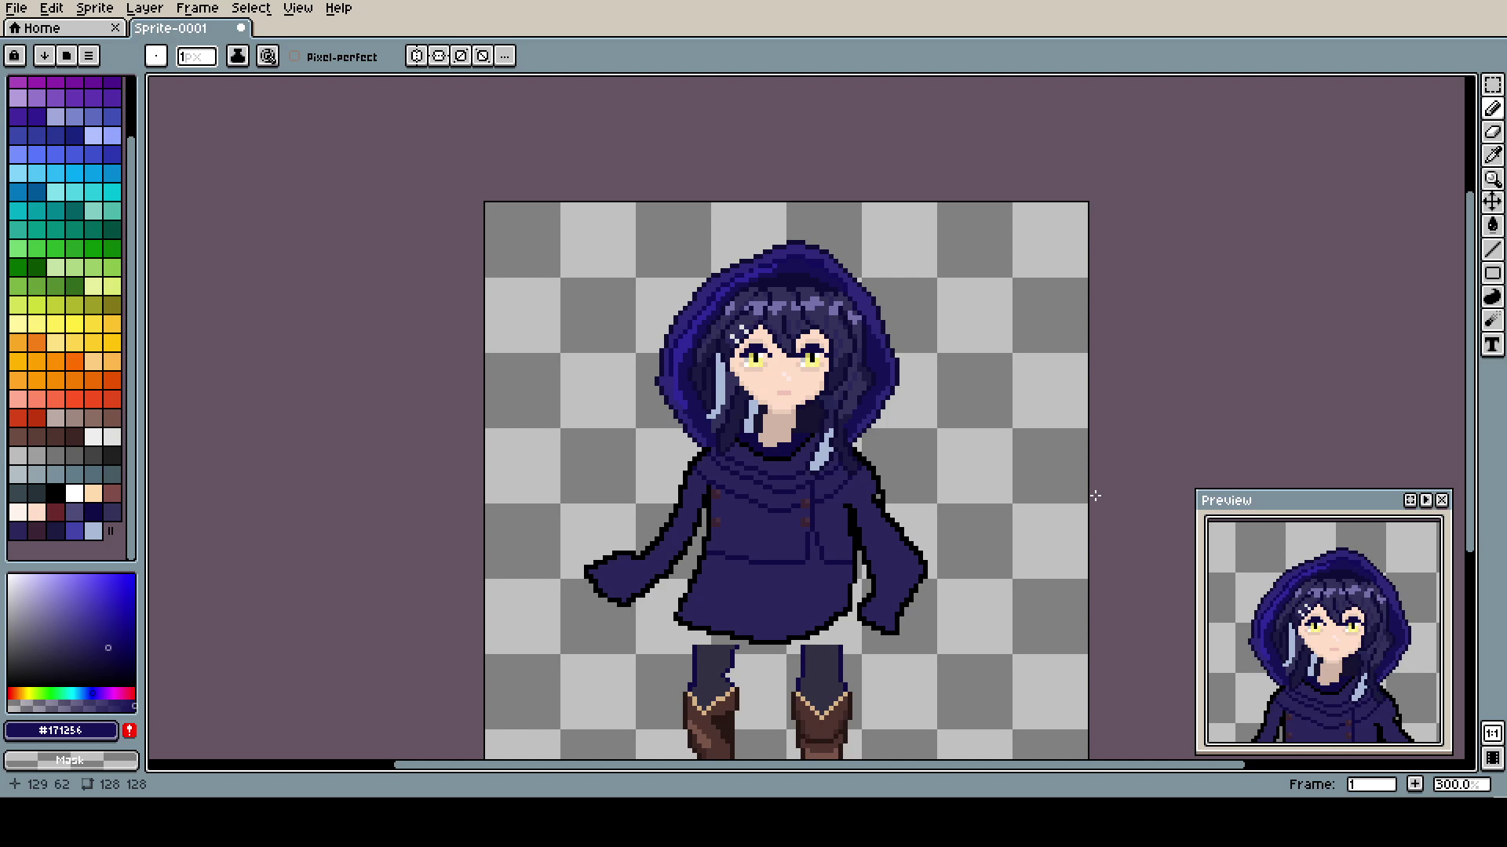Pick the Eyedropper tool
This screenshot has width=1507, height=847.
coord(1492,155)
